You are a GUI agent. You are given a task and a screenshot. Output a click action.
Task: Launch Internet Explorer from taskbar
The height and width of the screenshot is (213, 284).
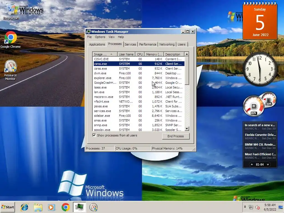(24, 207)
